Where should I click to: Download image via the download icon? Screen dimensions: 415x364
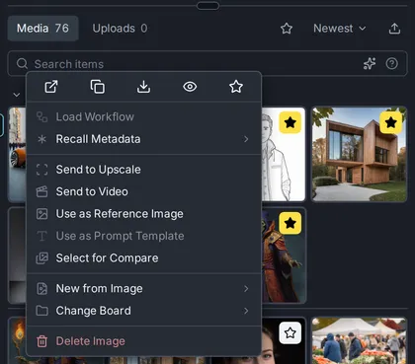[143, 87]
